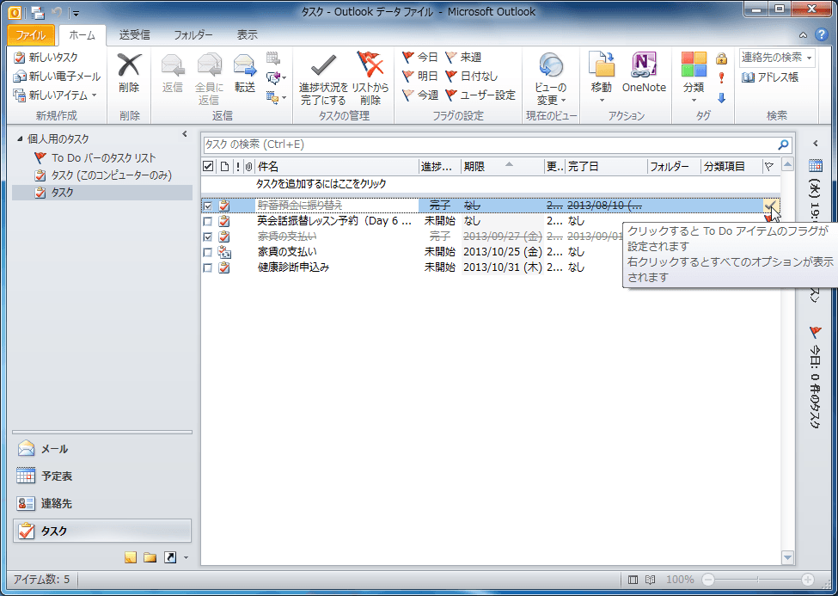The image size is (838, 596).
Task: Set flag to 今日
Action: tap(420, 57)
